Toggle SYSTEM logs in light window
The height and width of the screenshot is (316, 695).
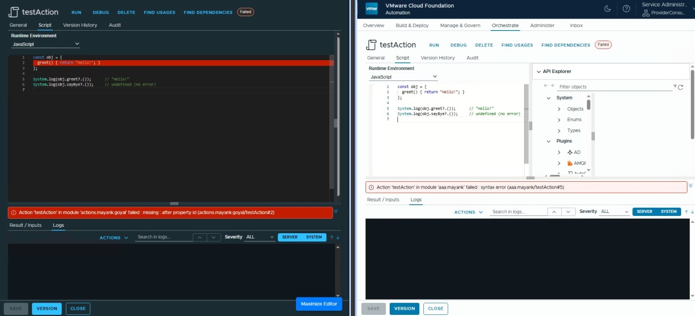point(669,212)
